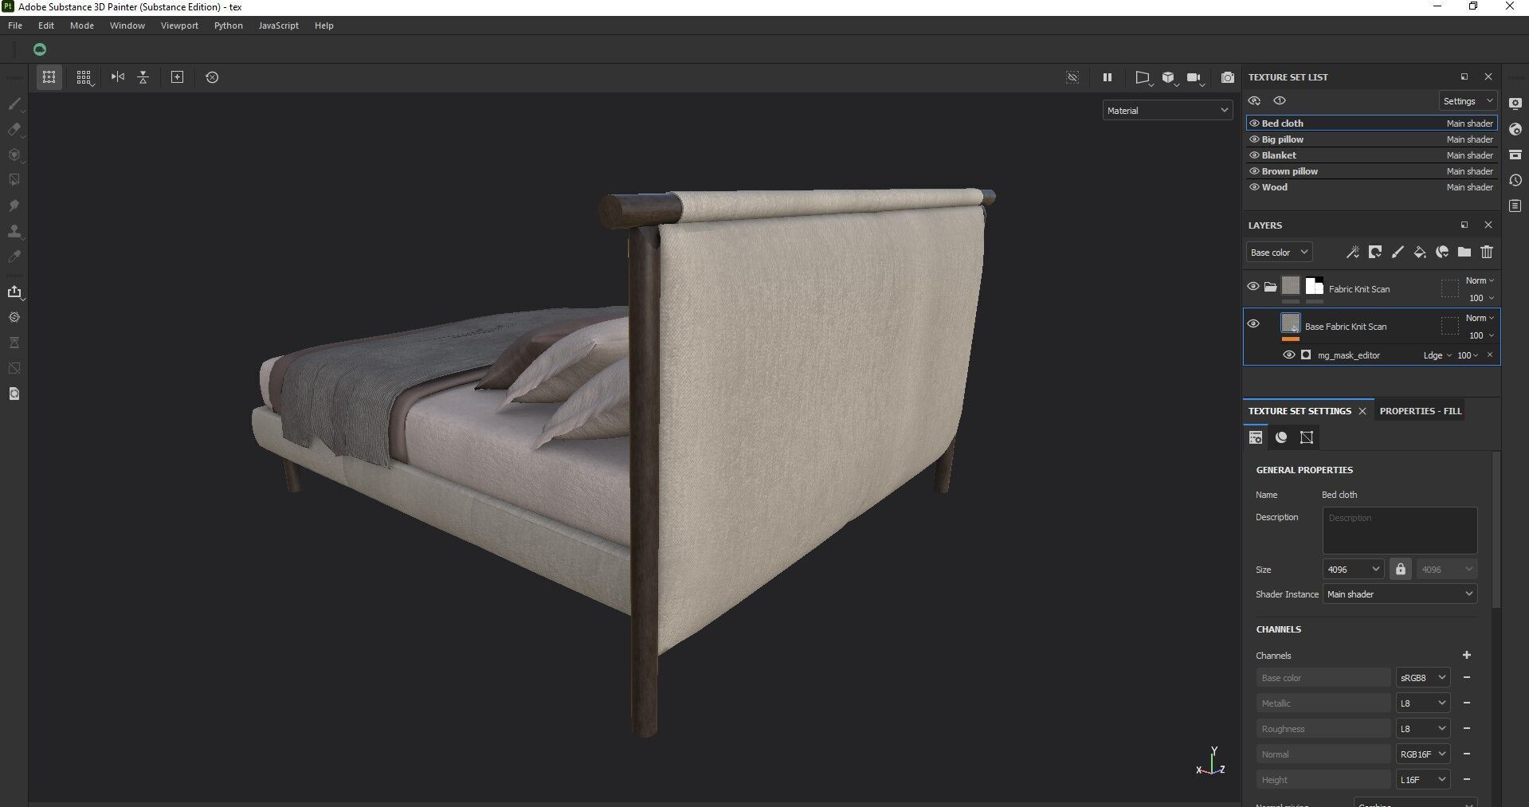
Task: Open camera selection video icon
Action: click(x=1194, y=77)
